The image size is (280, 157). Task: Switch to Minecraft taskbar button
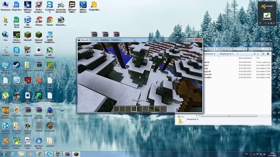76,154
